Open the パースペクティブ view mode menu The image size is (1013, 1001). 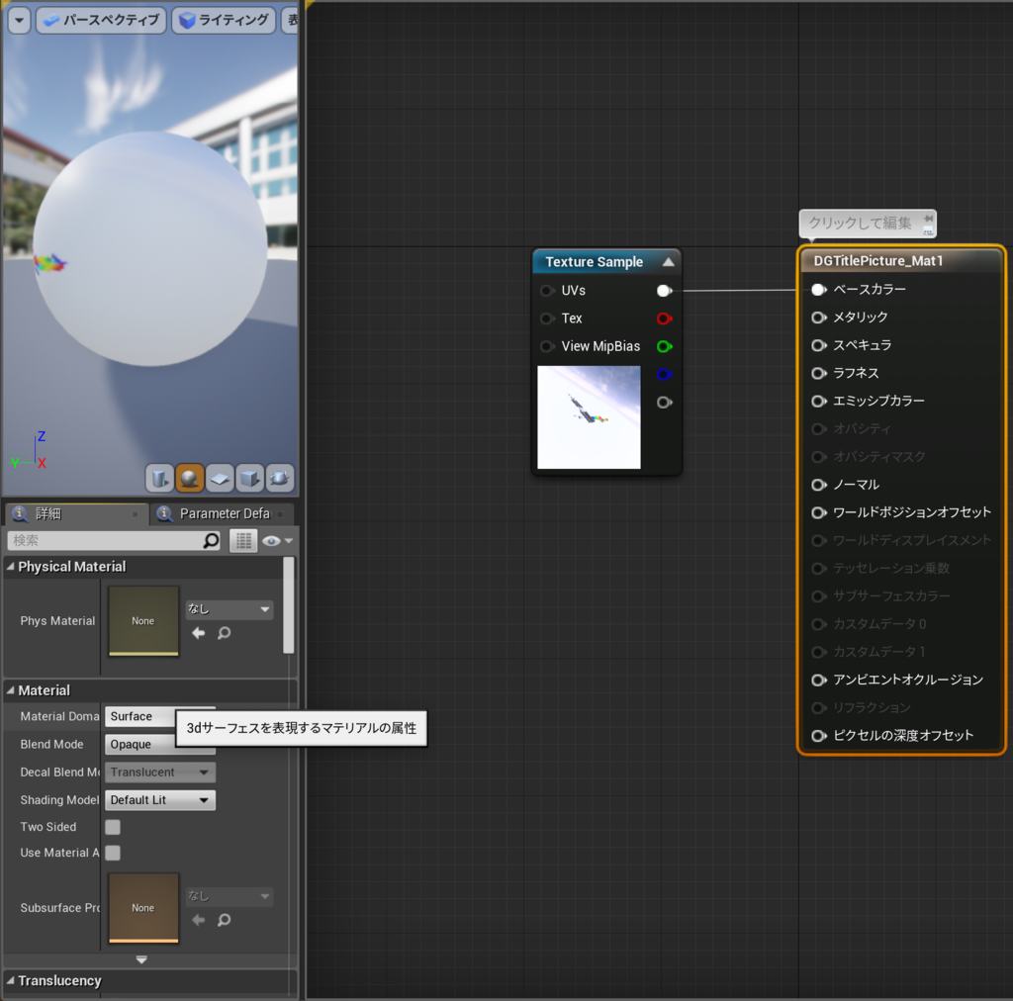click(x=102, y=20)
